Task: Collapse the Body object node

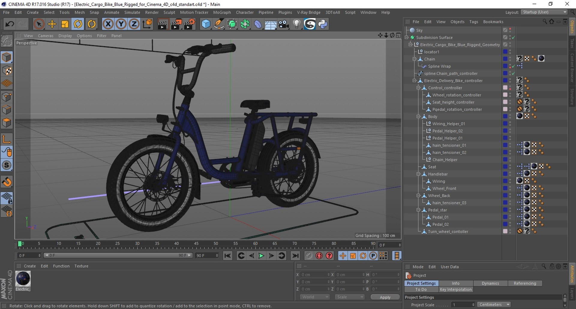Action: click(418, 116)
